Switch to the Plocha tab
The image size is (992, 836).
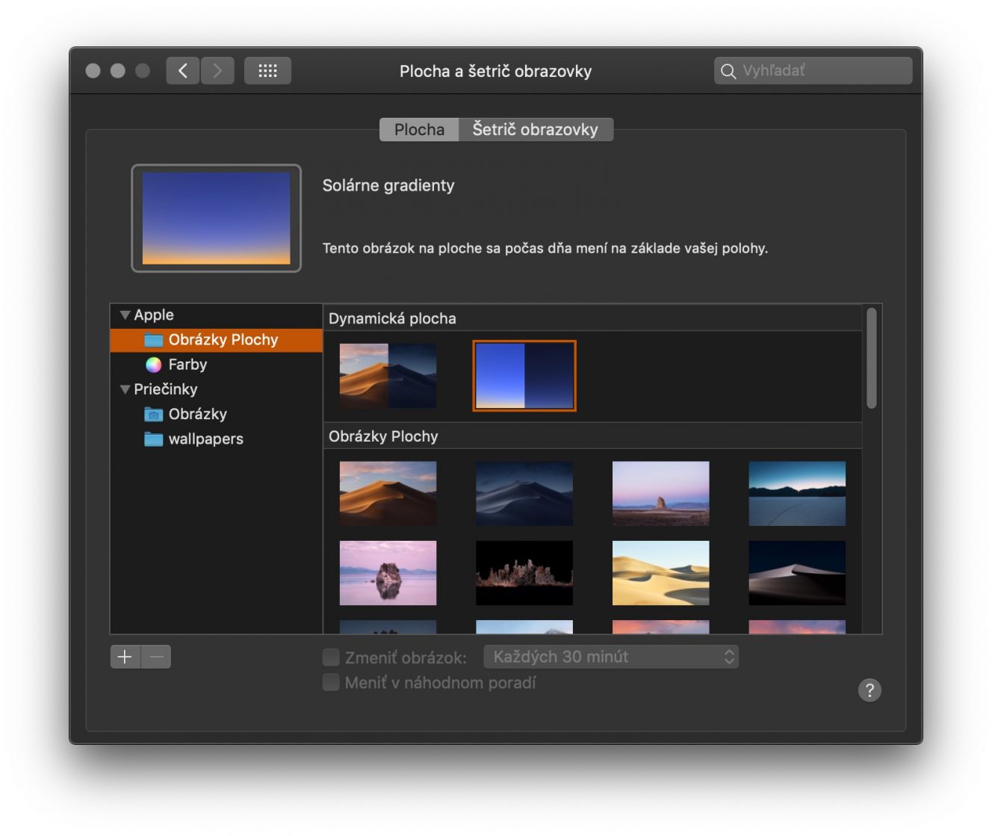click(x=419, y=129)
